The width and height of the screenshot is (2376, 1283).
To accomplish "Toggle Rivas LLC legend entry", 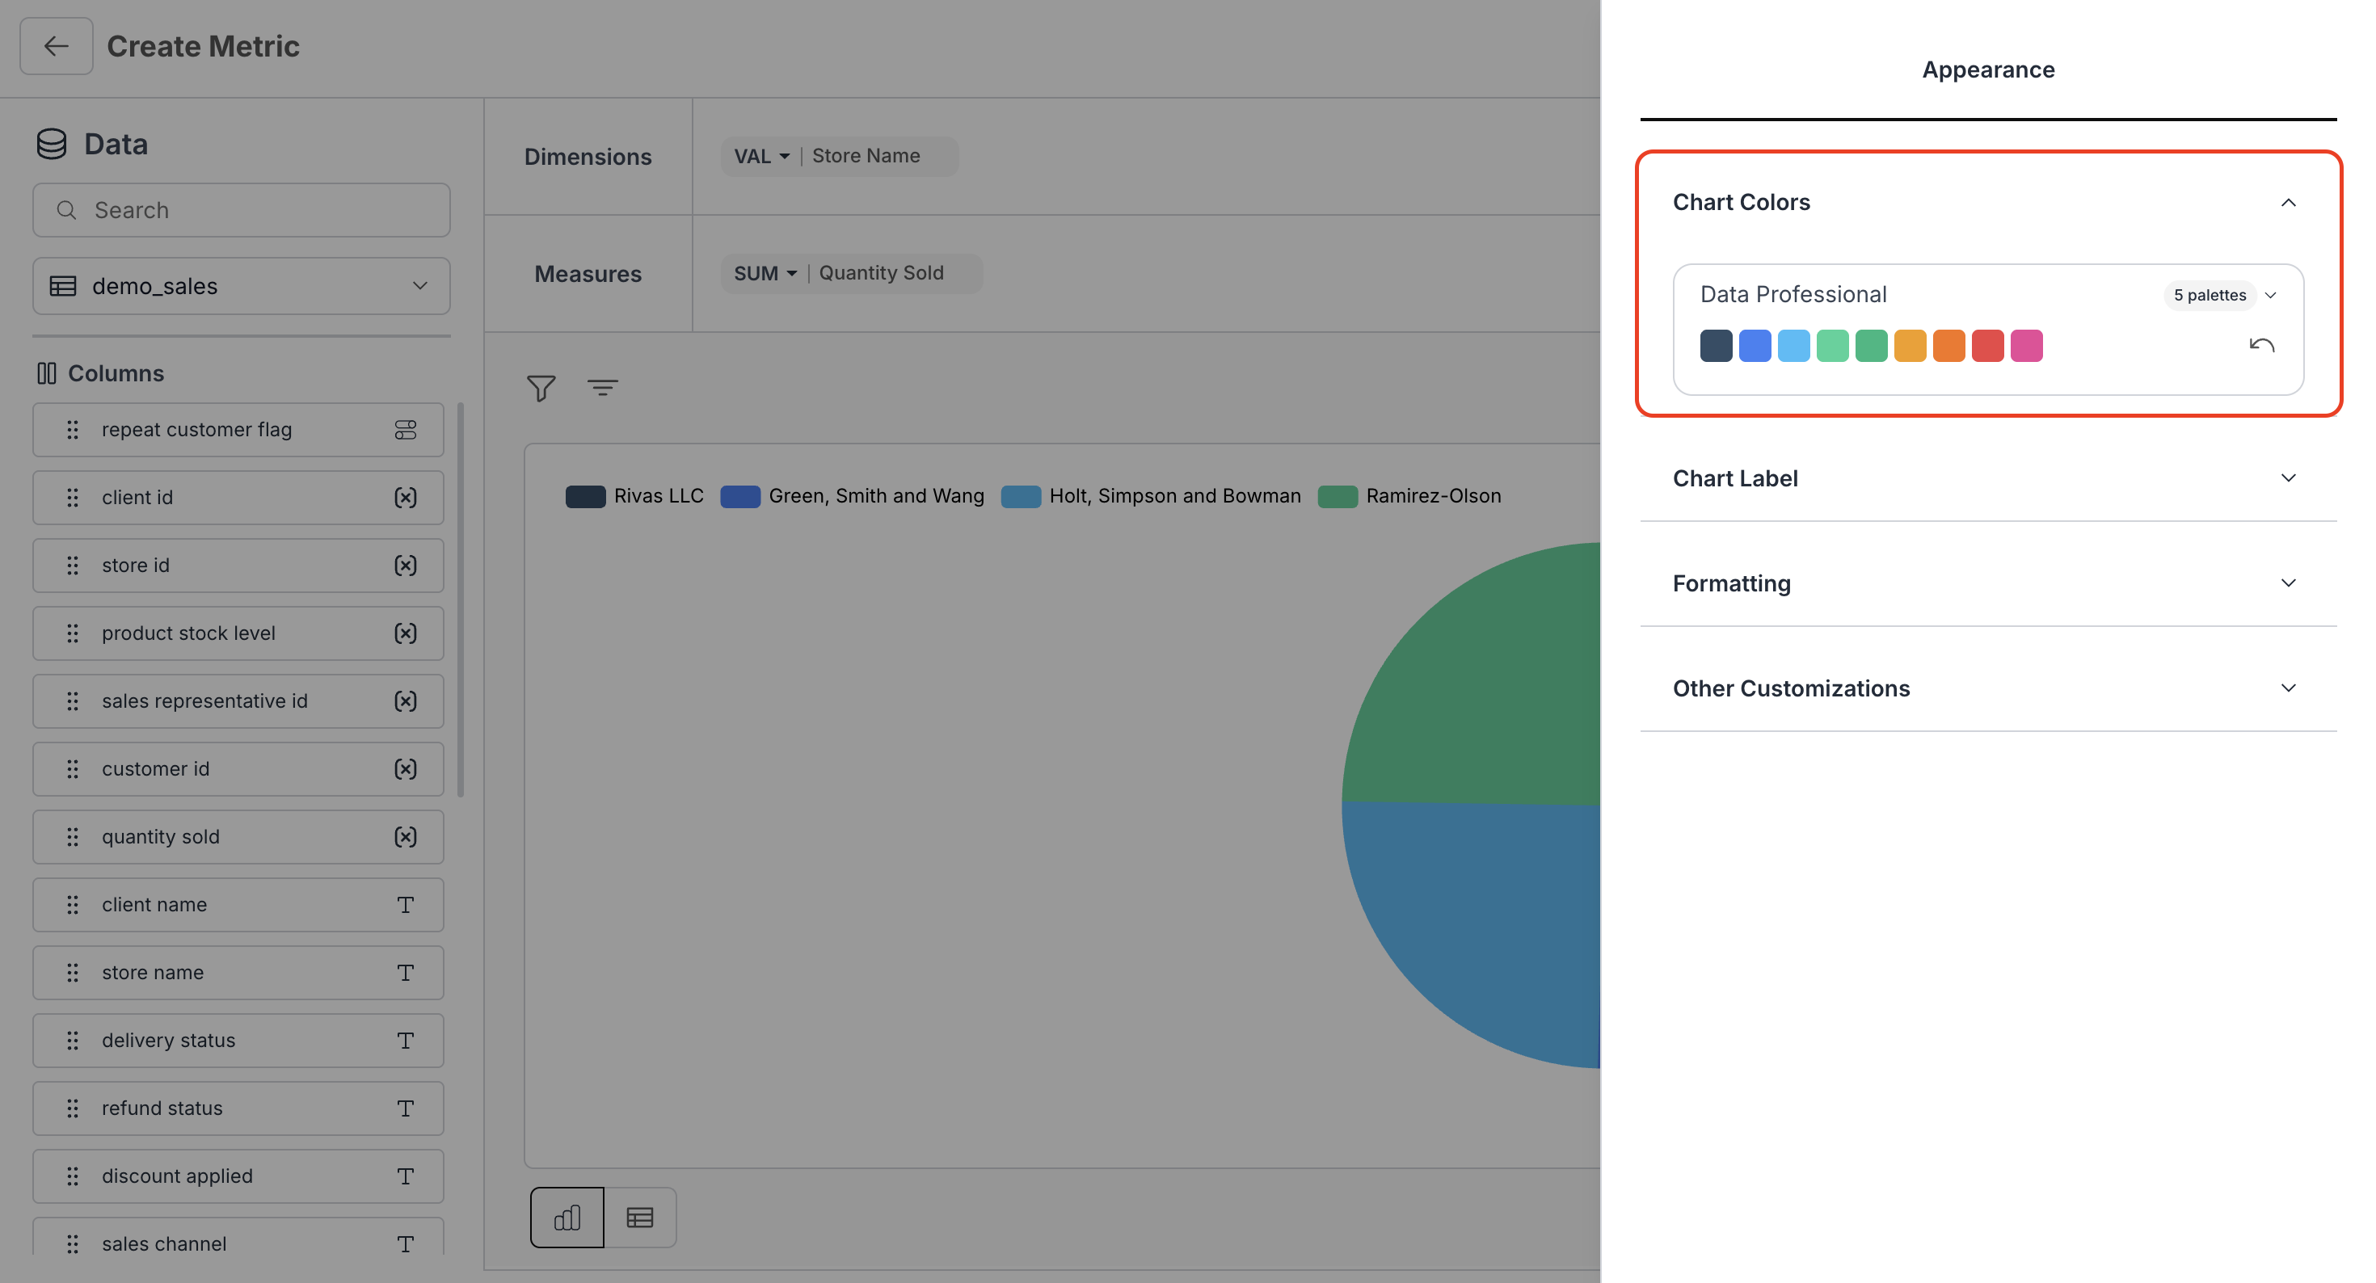I will (x=634, y=496).
